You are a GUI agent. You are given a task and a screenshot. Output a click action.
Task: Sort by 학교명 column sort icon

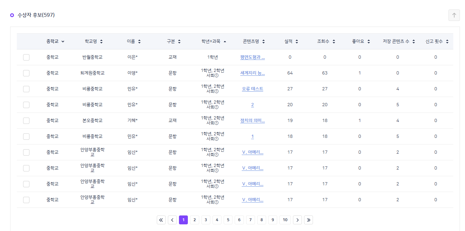101,42
